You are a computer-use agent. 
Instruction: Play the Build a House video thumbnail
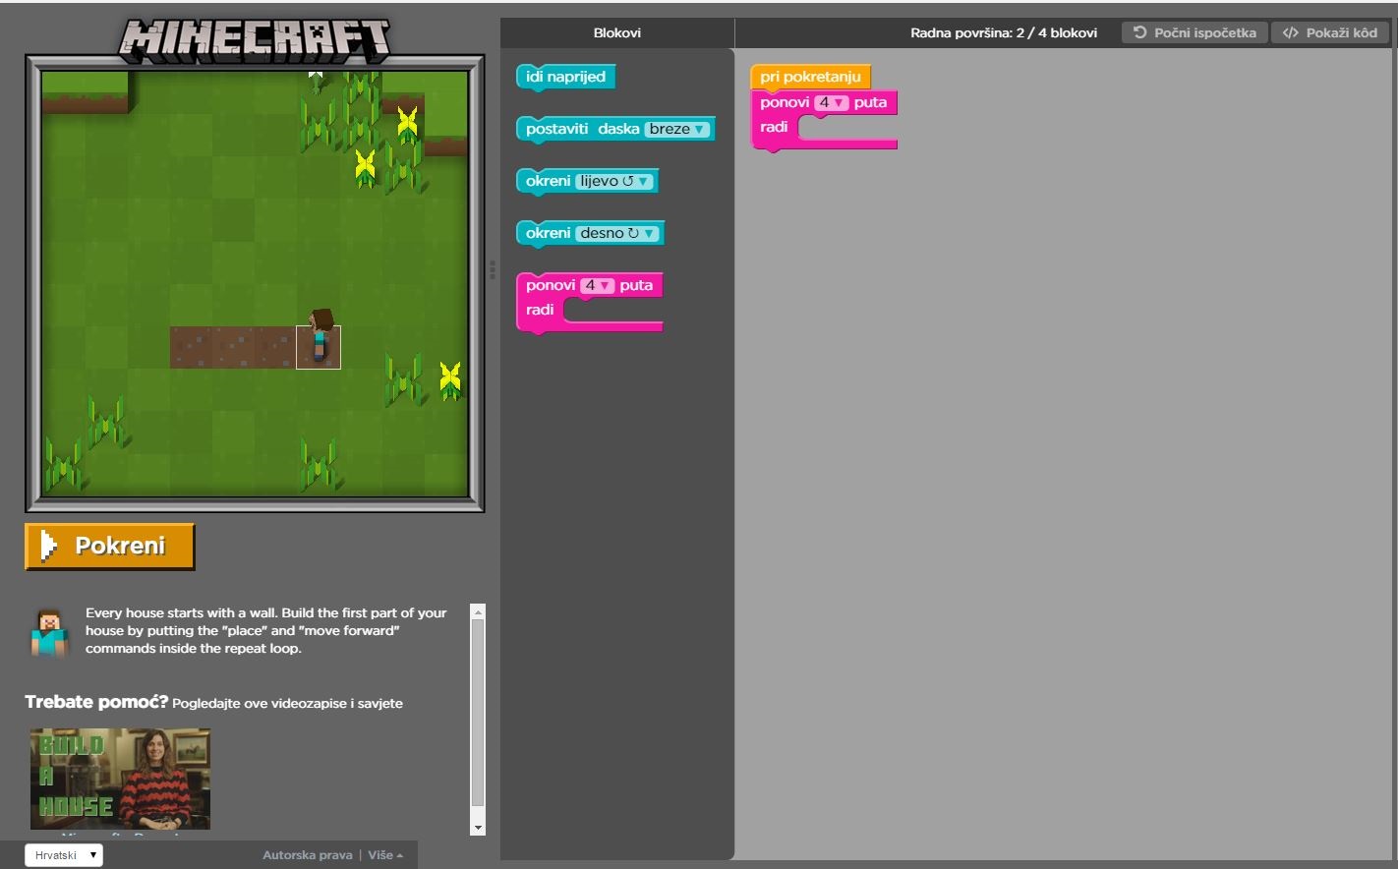(120, 779)
